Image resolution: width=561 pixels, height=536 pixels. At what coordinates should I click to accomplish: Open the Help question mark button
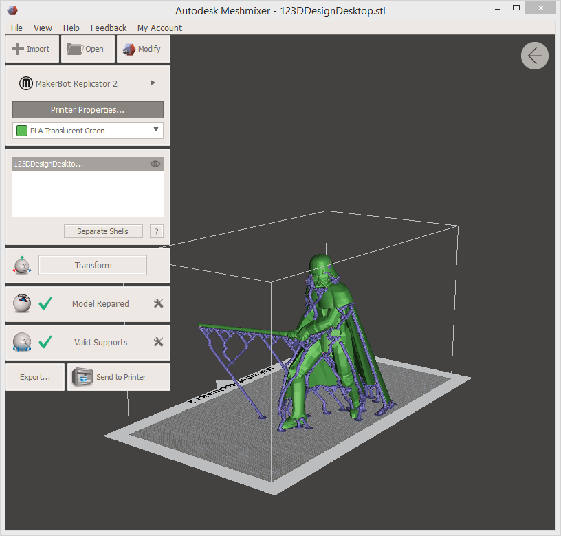pos(157,231)
